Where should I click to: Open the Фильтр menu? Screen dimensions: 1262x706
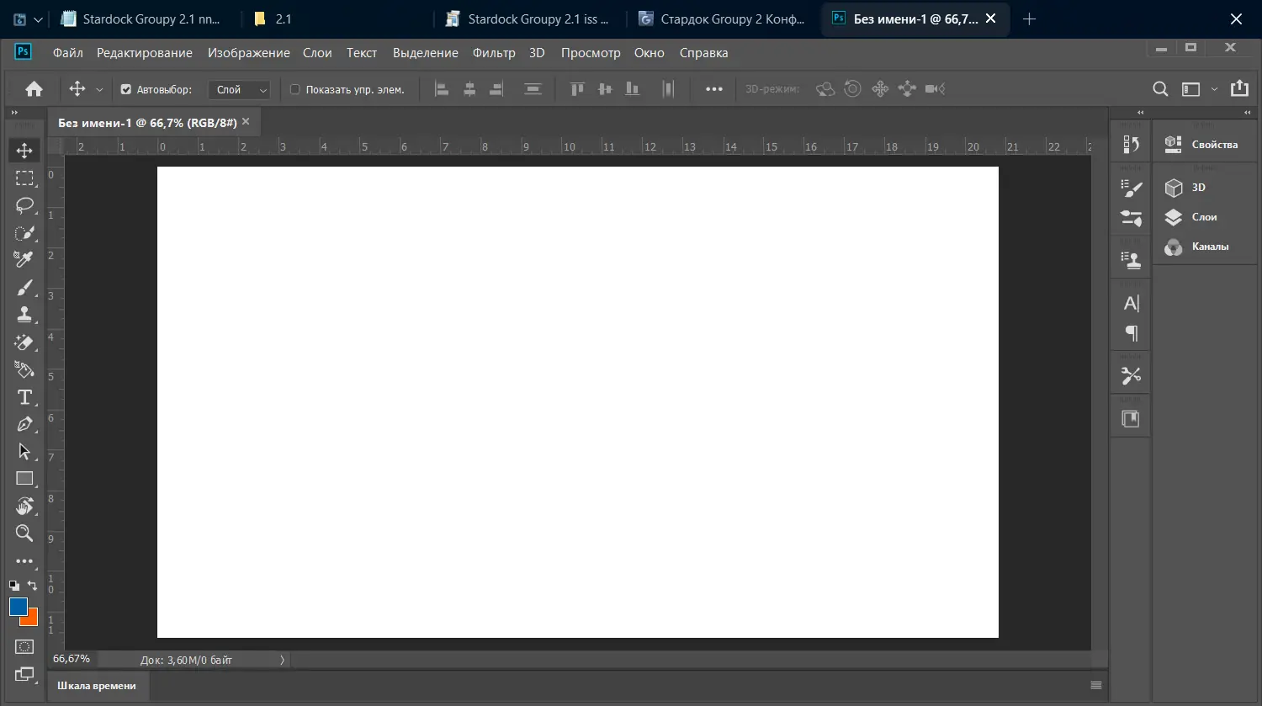click(494, 53)
